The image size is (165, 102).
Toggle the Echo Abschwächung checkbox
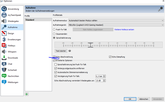pos(54,57)
